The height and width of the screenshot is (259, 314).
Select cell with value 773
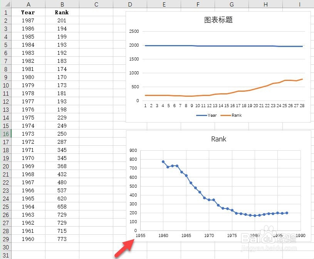62,239
